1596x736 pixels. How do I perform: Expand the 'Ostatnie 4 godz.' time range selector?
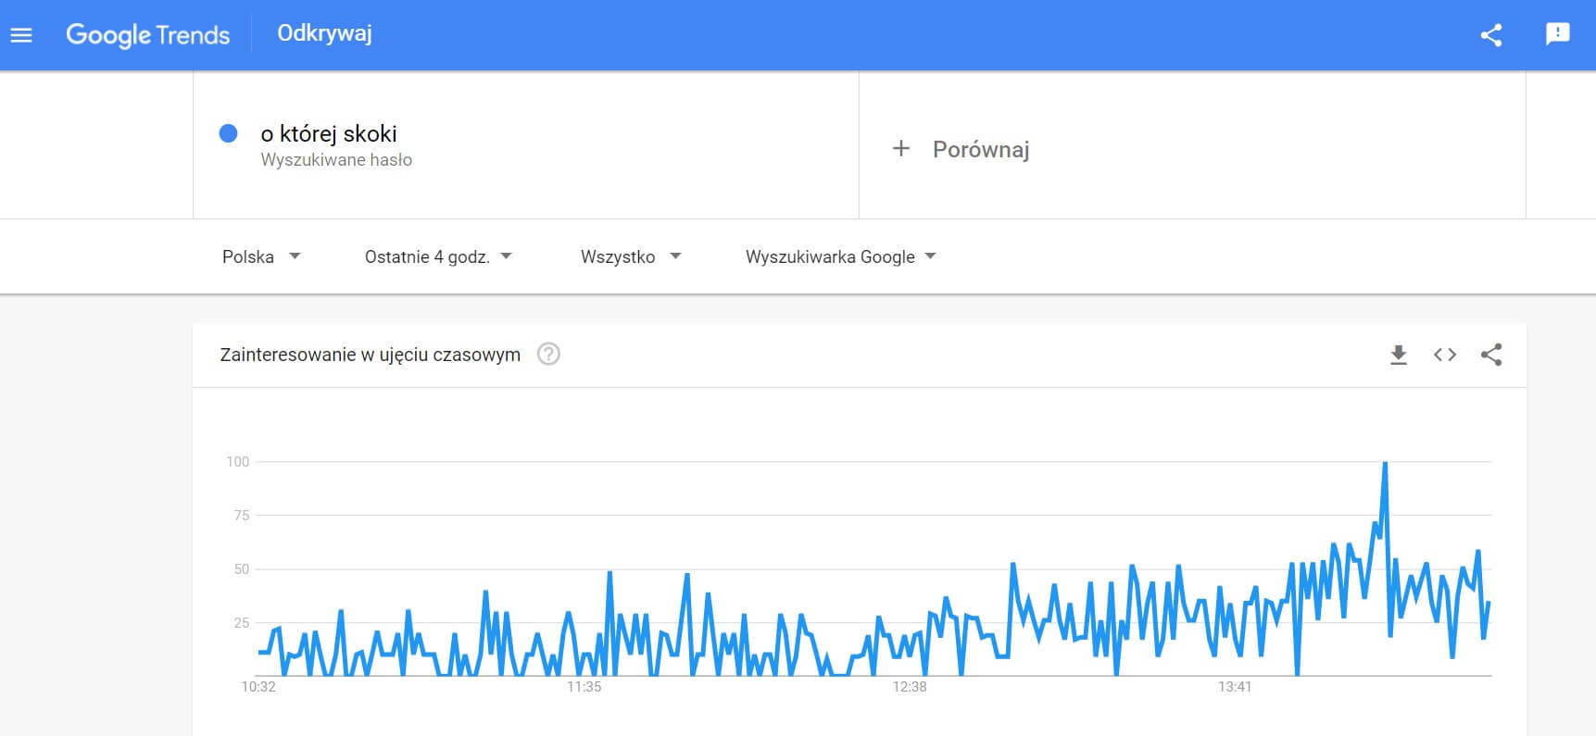[x=435, y=256]
